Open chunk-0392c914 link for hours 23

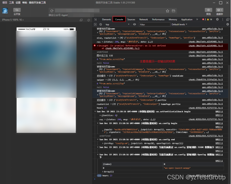206,108
